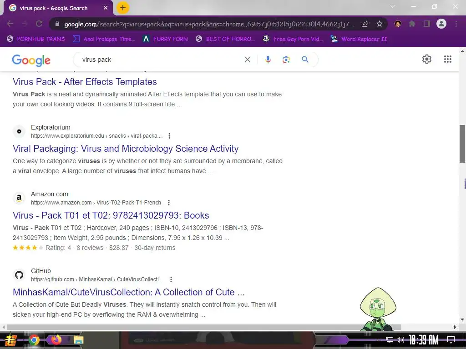Click the Amazon favicon
Viewport: 466px width, 349px height.
click(x=19, y=198)
